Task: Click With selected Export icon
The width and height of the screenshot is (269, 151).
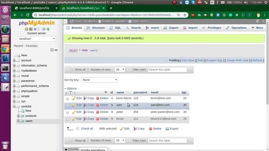Action: pyautogui.click(x=167, y=129)
